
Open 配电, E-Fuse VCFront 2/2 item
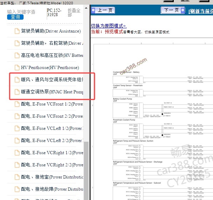[52, 116]
